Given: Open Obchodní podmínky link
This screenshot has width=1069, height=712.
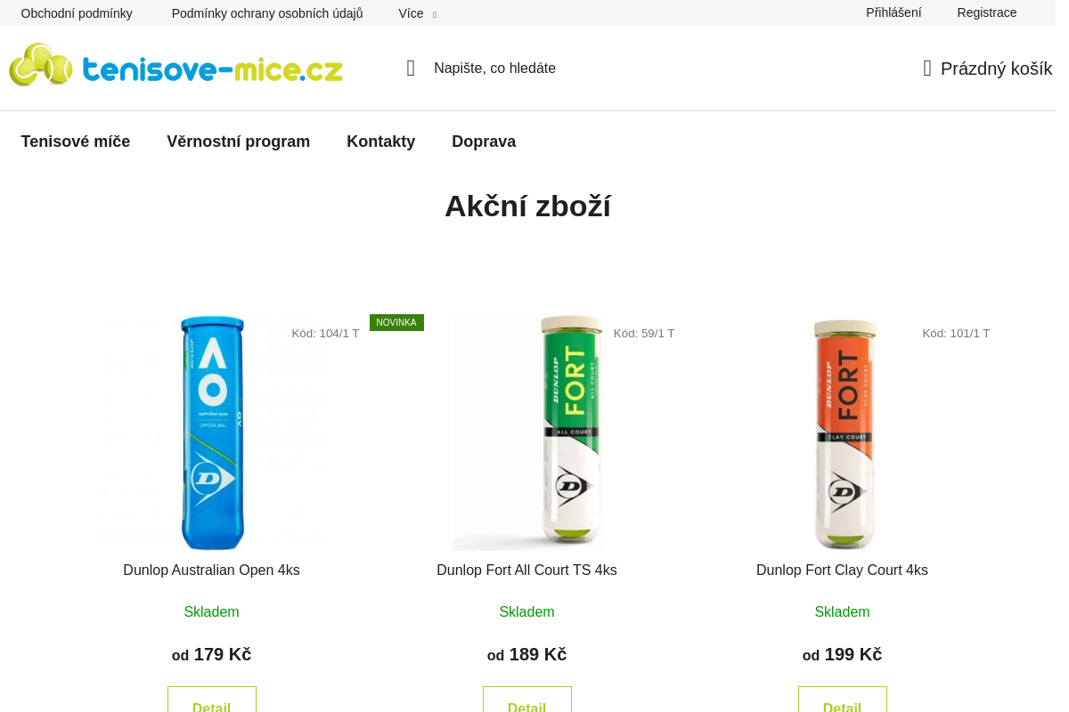Looking at the screenshot, I should pos(77,13).
